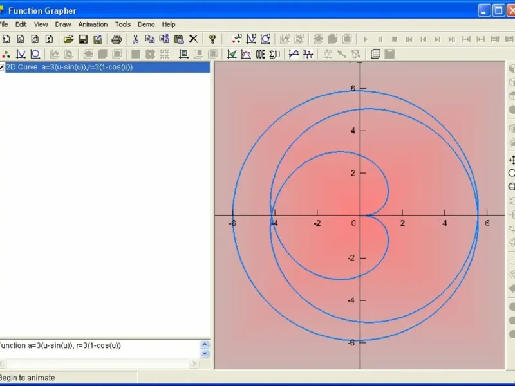
Task: Click the move arrows icon on right toolbar
Action: click(x=512, y=160)
